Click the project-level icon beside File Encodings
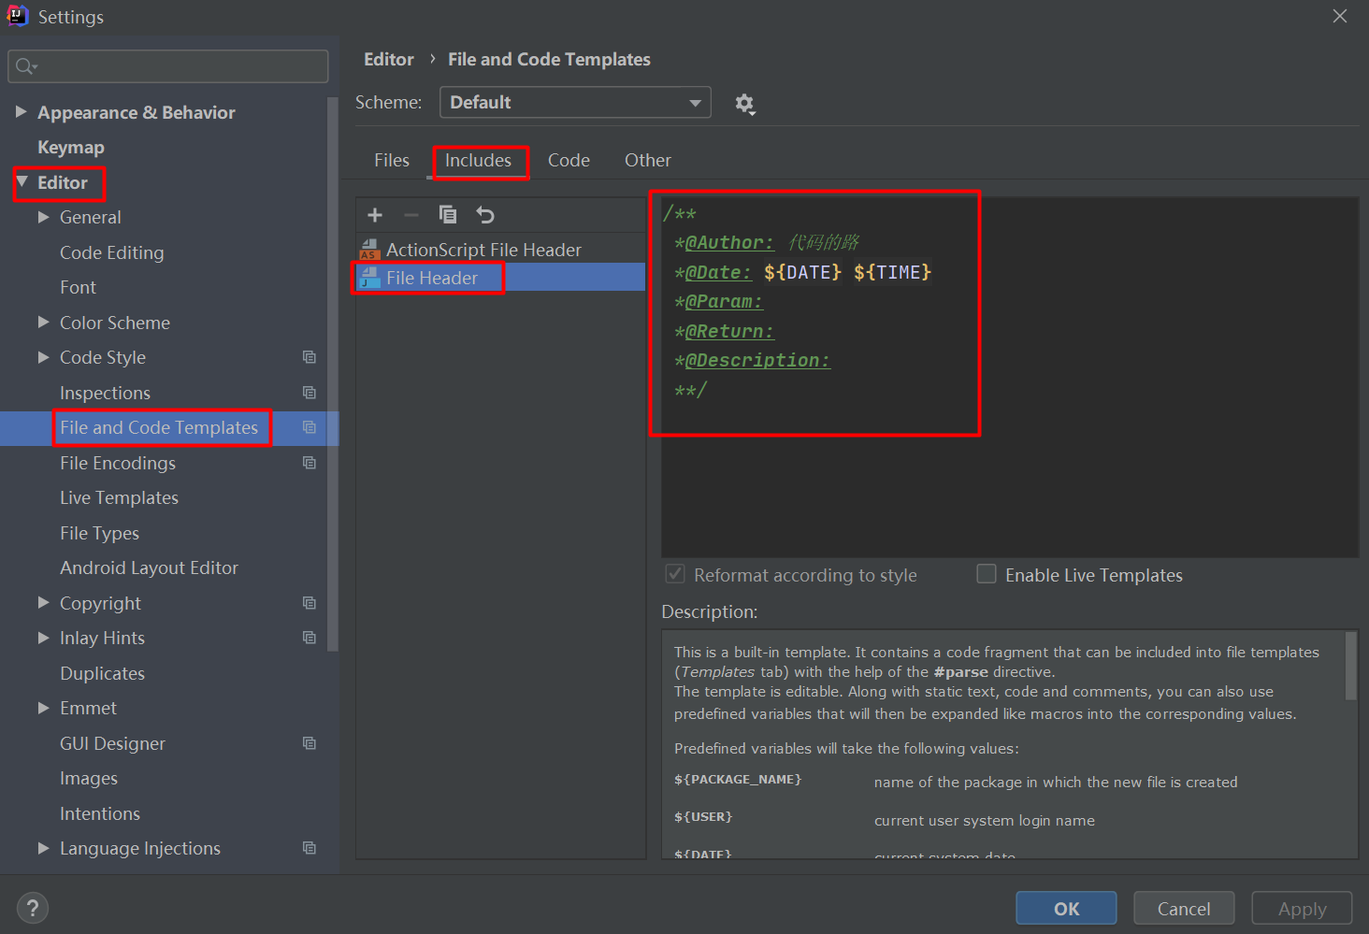 pos(310,463)
